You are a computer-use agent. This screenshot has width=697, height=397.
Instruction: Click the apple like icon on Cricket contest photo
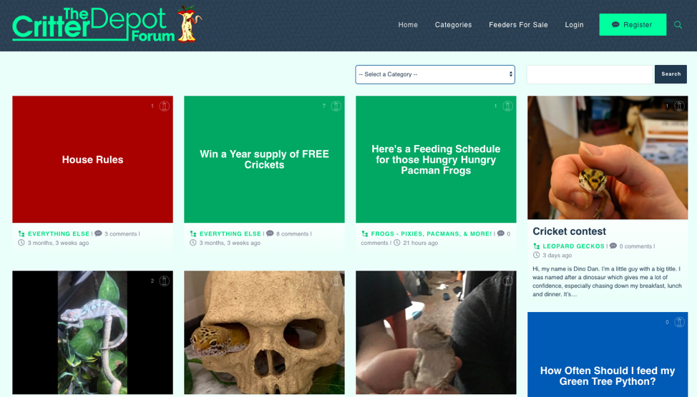point(679,106)
